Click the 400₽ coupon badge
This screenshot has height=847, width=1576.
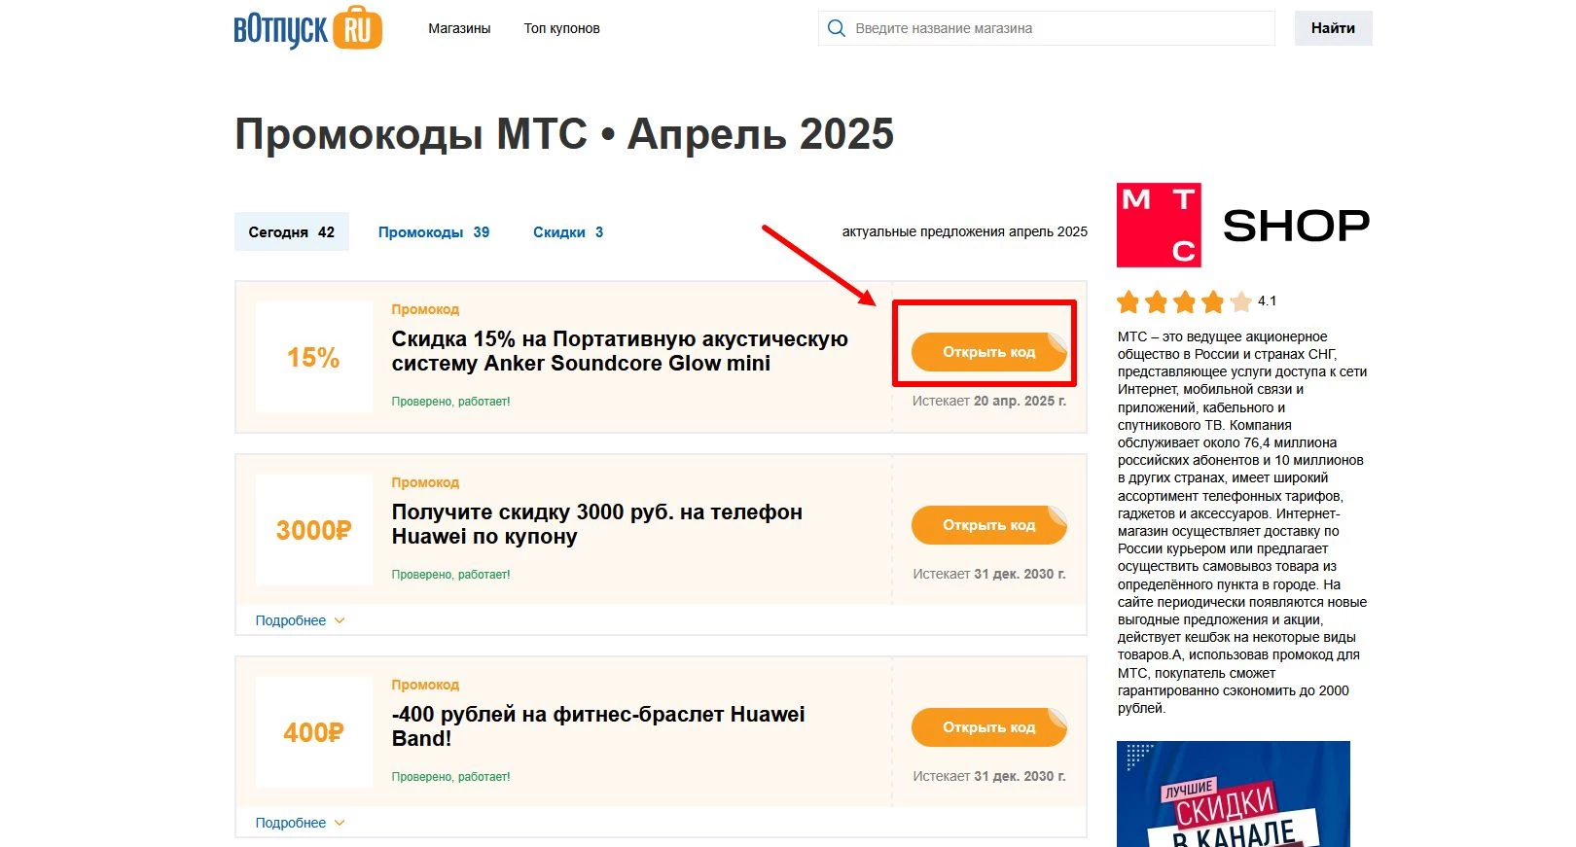pyautogui.click(x=313, y=732)
